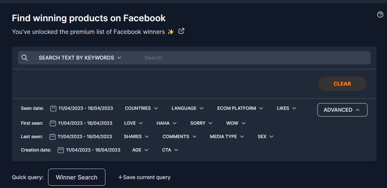Run the Winner Search quick query
The image size is (387, 188).
coord(77,177)
